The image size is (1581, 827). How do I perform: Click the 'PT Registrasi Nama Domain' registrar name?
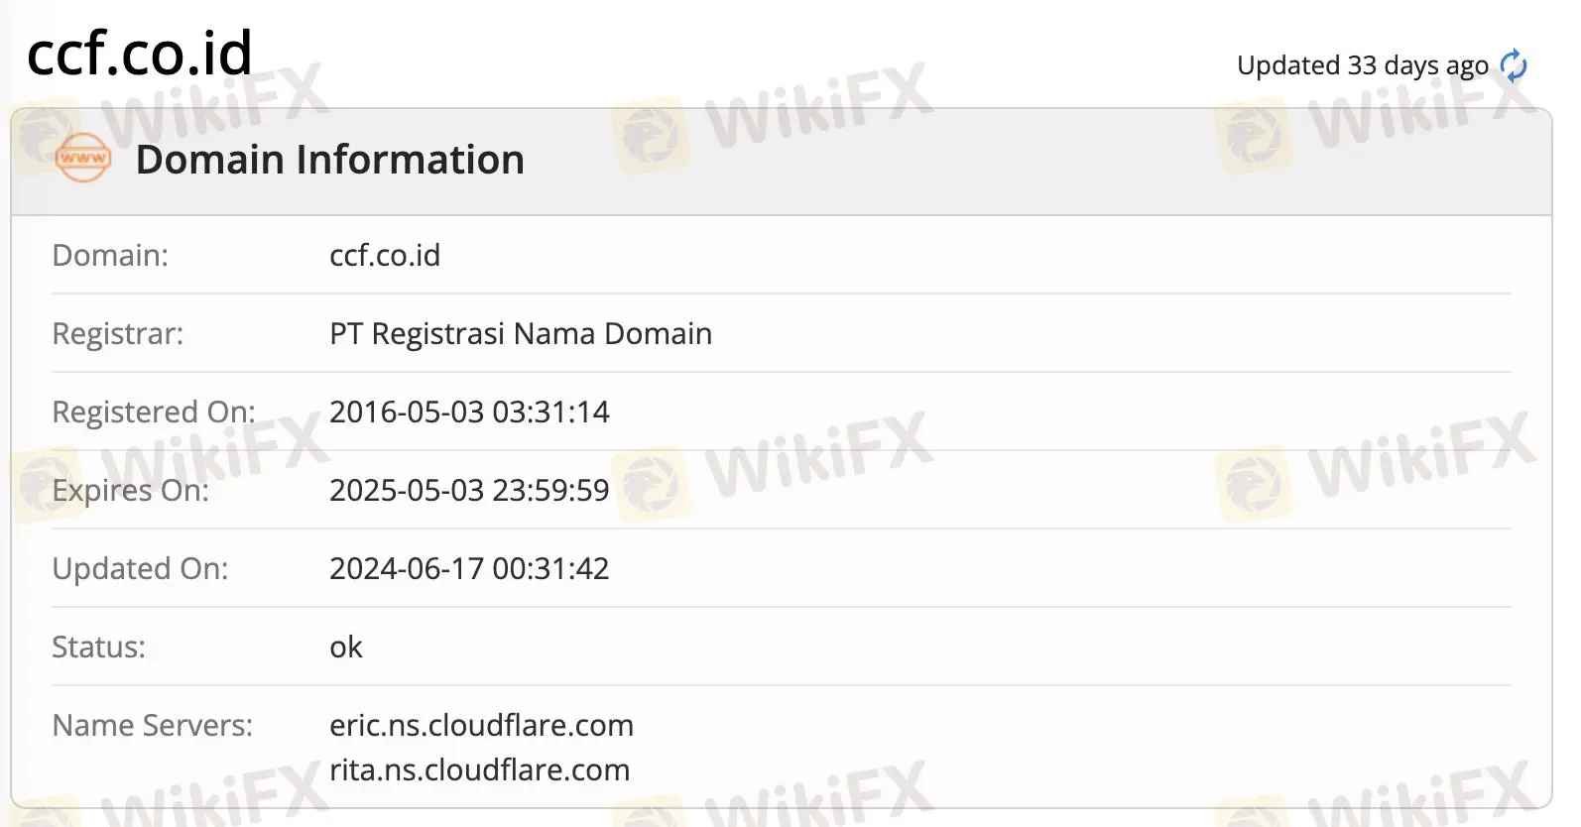[521, 333]
